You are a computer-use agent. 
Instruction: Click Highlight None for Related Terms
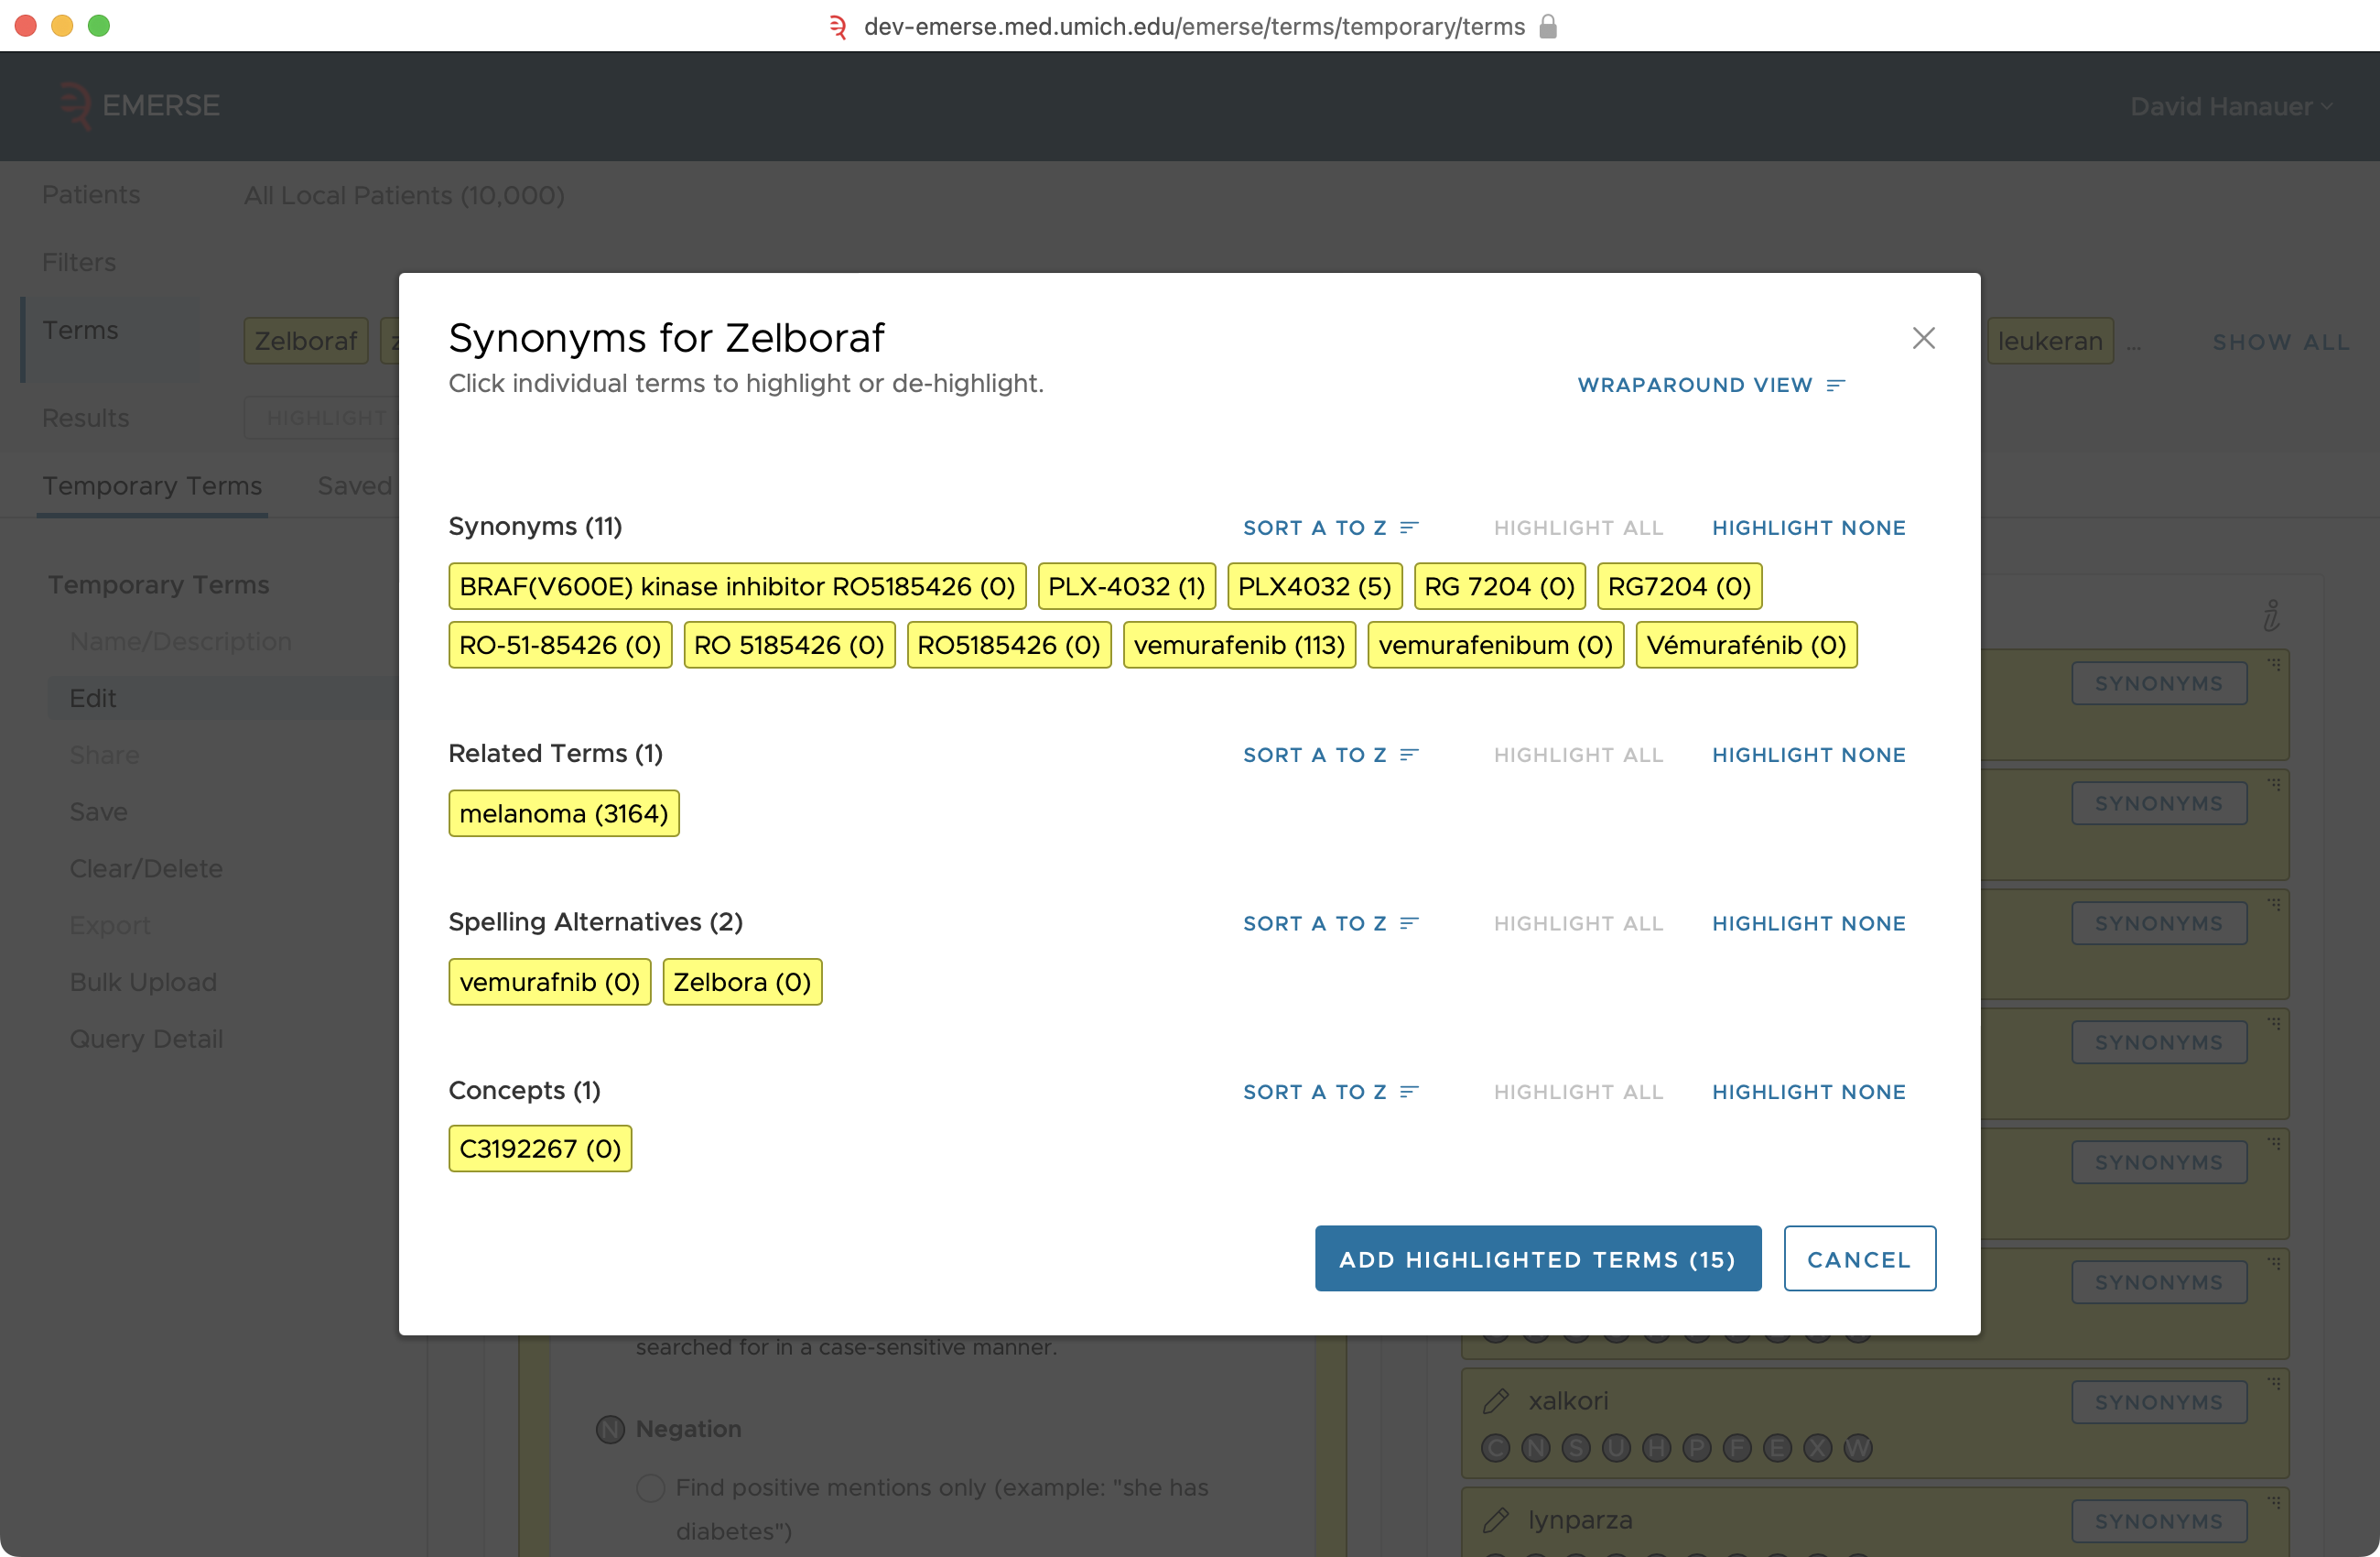coord(1808,755)
